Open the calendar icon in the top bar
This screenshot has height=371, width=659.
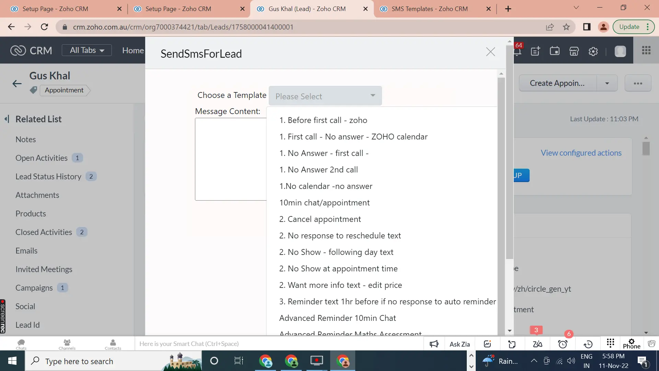(x=555, y=51)
